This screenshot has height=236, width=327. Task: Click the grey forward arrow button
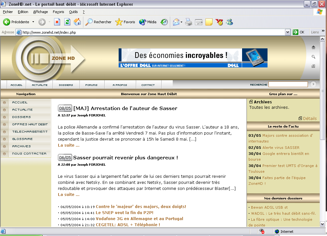coord(42,22)
